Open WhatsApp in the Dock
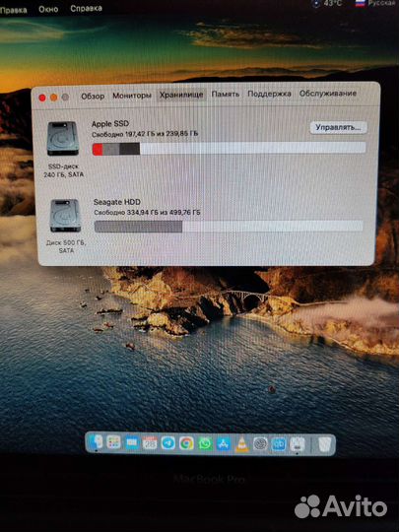The height and width of the screenshot is (532, 399). (205, 443)
